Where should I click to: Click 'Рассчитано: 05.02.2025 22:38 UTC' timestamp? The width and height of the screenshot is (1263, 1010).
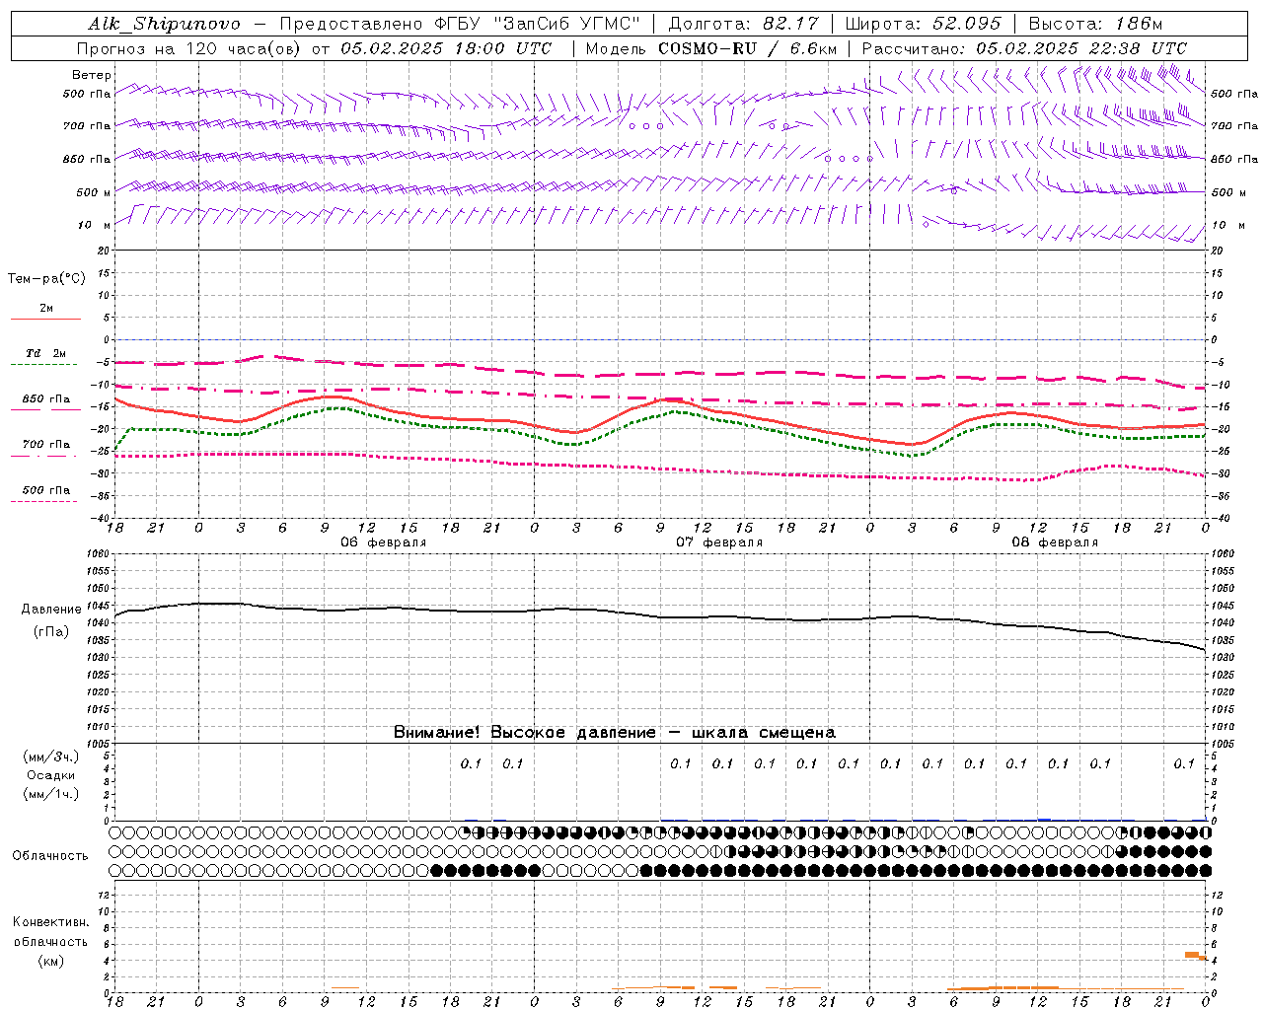click(1024, 48)
